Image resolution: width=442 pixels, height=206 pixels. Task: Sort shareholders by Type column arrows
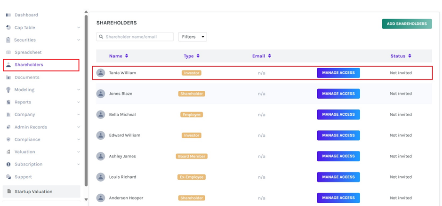[198, 56]
